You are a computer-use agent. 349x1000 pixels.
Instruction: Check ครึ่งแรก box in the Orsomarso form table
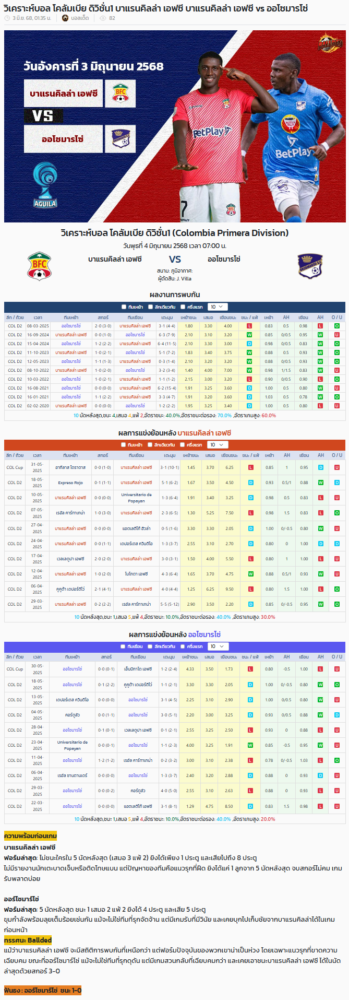183,646
